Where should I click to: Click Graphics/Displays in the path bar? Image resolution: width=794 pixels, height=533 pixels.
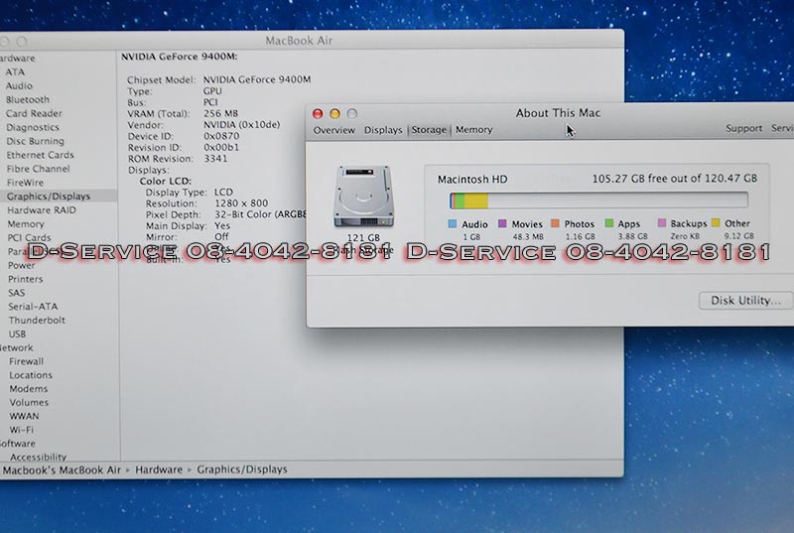[242, 469]
